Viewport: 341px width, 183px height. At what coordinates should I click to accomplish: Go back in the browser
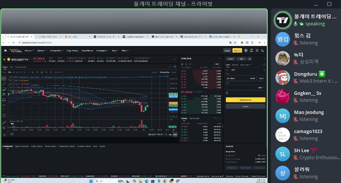coord(3,43)
